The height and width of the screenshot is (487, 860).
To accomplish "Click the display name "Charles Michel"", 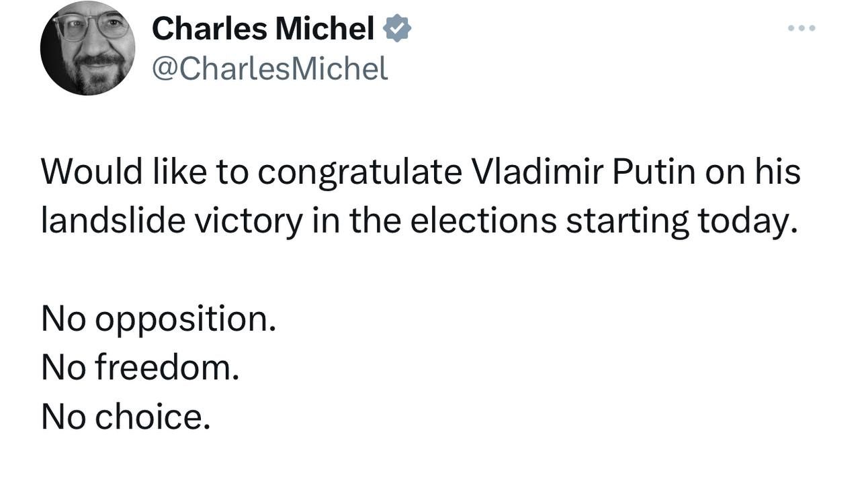I will click(x=263, y=28).
